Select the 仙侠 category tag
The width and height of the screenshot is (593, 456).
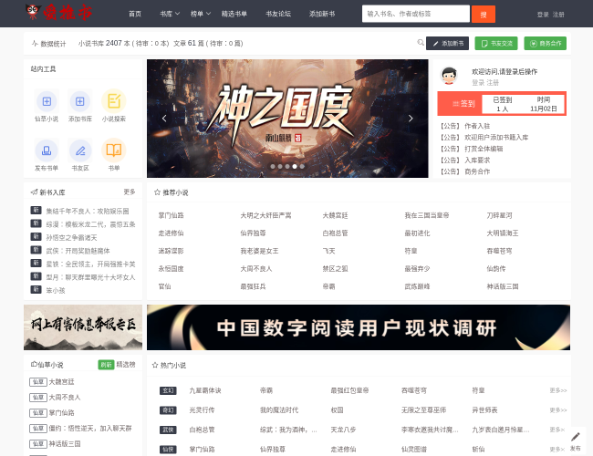[x=168, y=450]
